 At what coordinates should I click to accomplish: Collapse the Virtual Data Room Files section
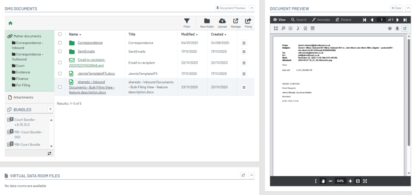pyautogui.click(x=251, y=175)
